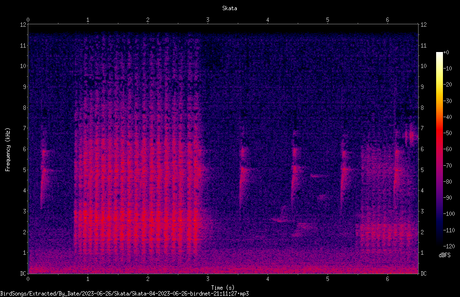
Task: Click the "-30" color scale value
Action: click(x=447, y=101)
